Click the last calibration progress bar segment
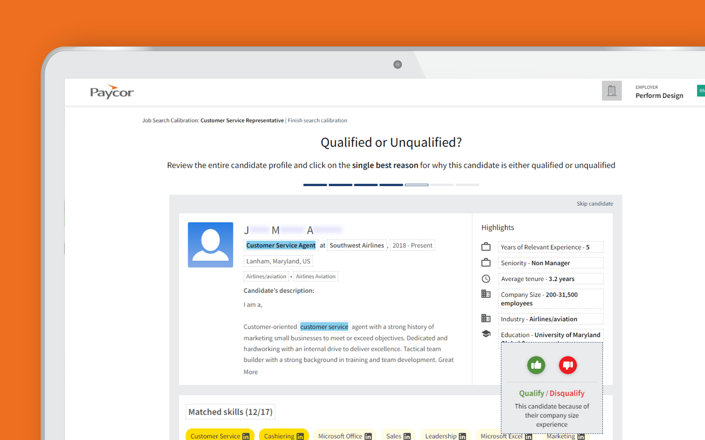 (x=467, y=185)
